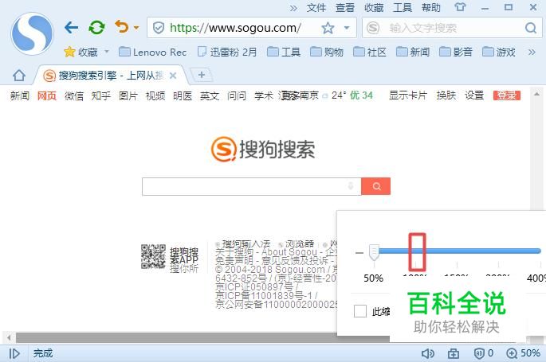Click the horizontal scrollbar left arrow
This screenshot has height=362, width=546.
tap(9, 337)
